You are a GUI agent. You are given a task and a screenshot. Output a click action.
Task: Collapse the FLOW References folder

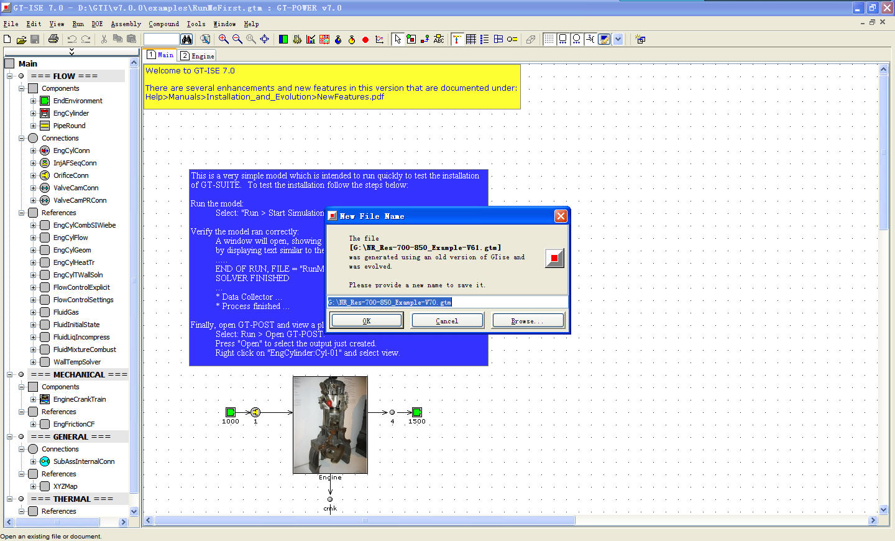[22, 213]
